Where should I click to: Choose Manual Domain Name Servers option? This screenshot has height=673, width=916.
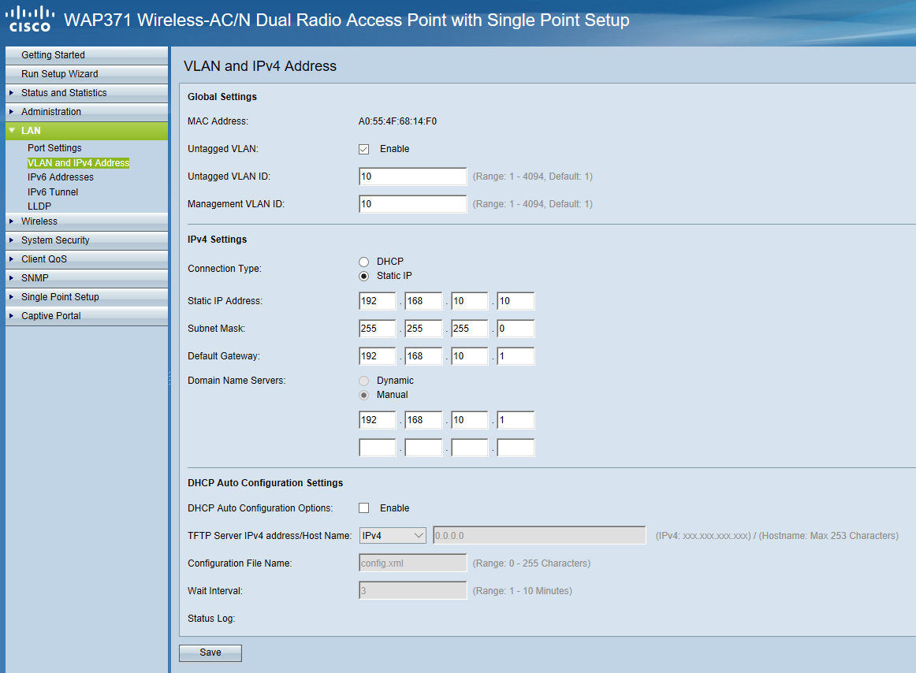[x=364, y=395]
